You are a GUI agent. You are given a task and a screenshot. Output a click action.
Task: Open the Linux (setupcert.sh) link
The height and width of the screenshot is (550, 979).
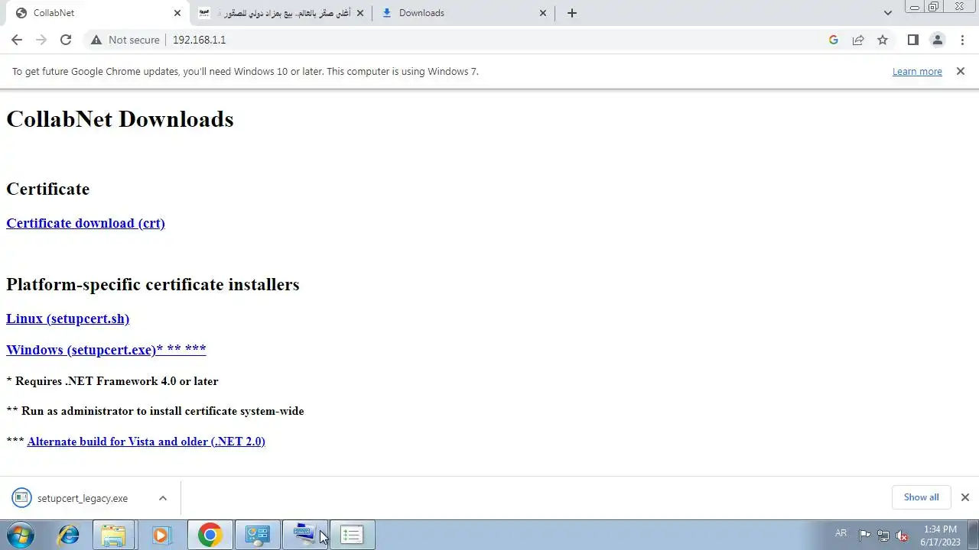tap(67, 319)
